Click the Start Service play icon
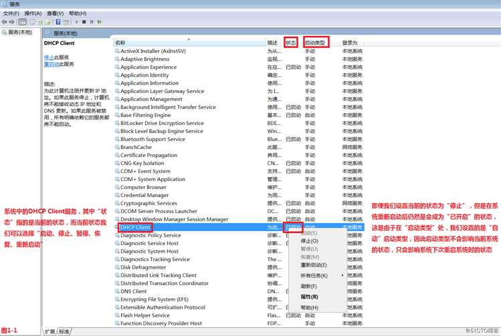Screen dimensions: 501x336 click(76, 22)
